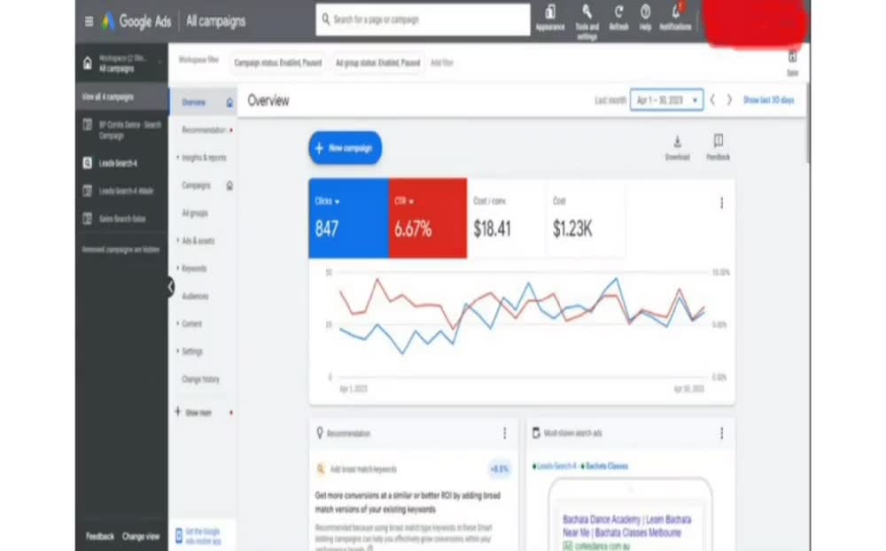Click the Workspace home icon
The height and width of the screenshot is (551, 886).
[x=88, y=63]
